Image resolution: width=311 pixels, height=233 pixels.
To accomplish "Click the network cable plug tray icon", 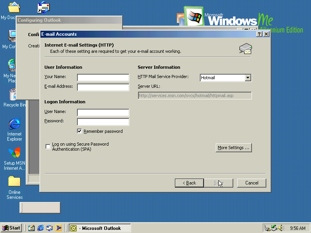I will coord(267,228).
